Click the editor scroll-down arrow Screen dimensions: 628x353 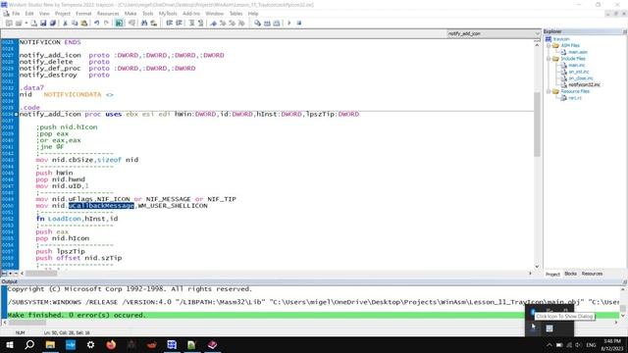(537, 267)
